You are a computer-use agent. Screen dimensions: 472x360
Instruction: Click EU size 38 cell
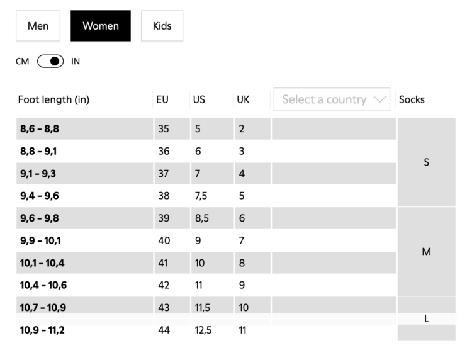pos(164,196)
